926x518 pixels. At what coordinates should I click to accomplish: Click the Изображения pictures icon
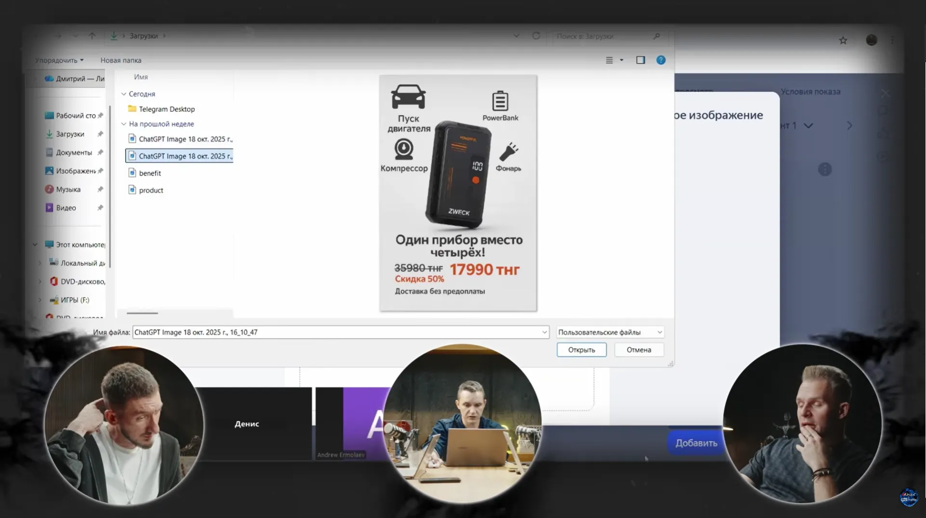[49, 171]
